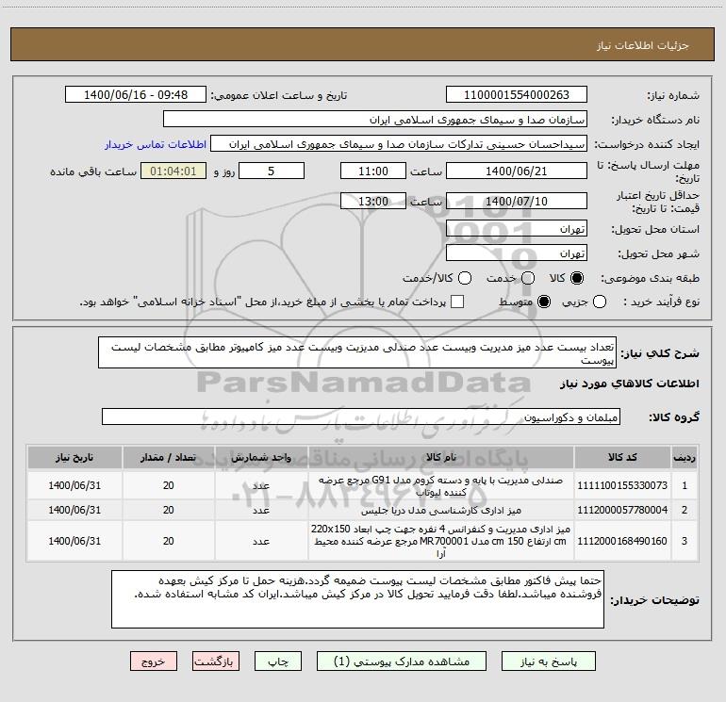The height and width of the screenshot is (702, 726).
Task: Click the response deadline date 1400/06/21
Action: tap(517, 171)
